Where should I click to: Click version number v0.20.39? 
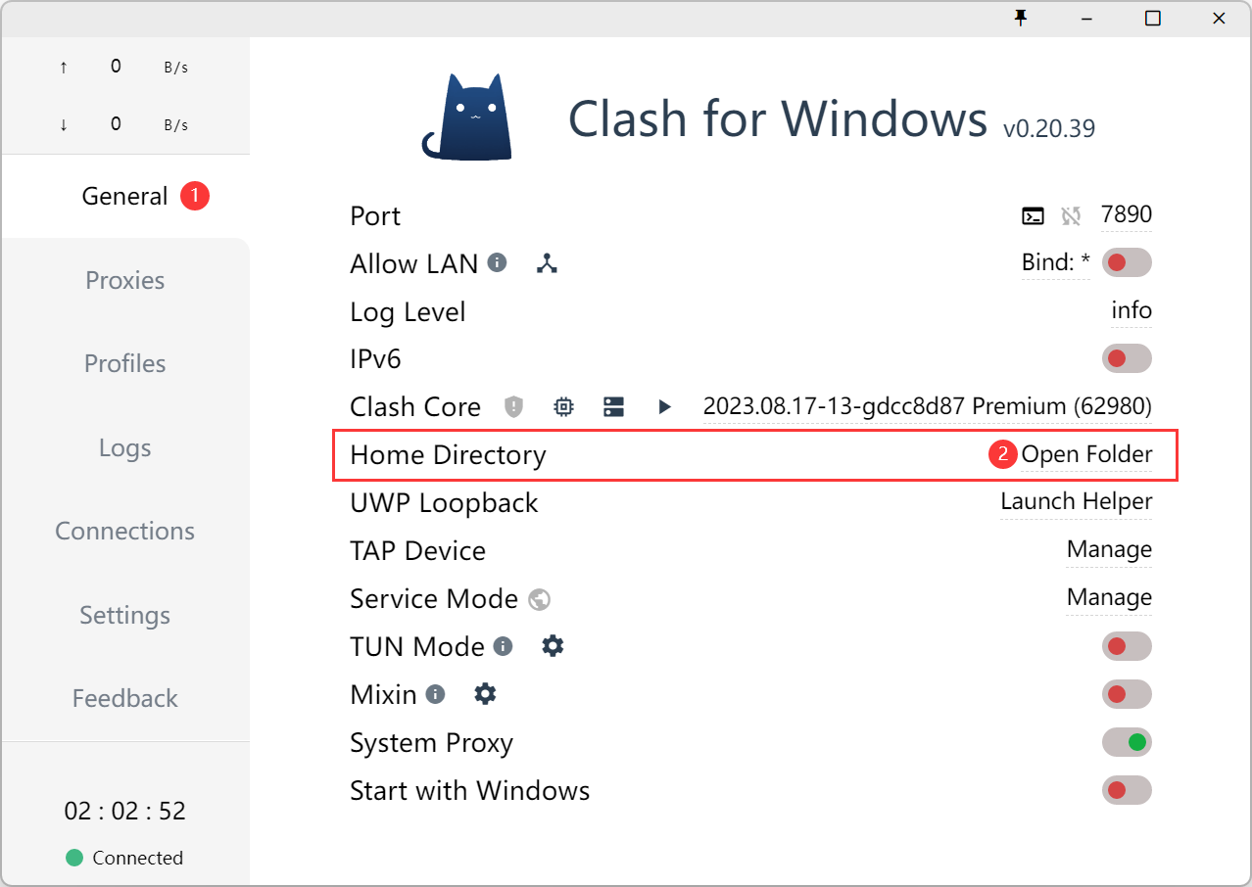point(1049,128)
